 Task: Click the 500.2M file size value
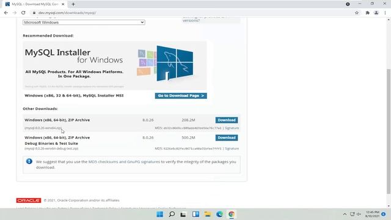188,137
